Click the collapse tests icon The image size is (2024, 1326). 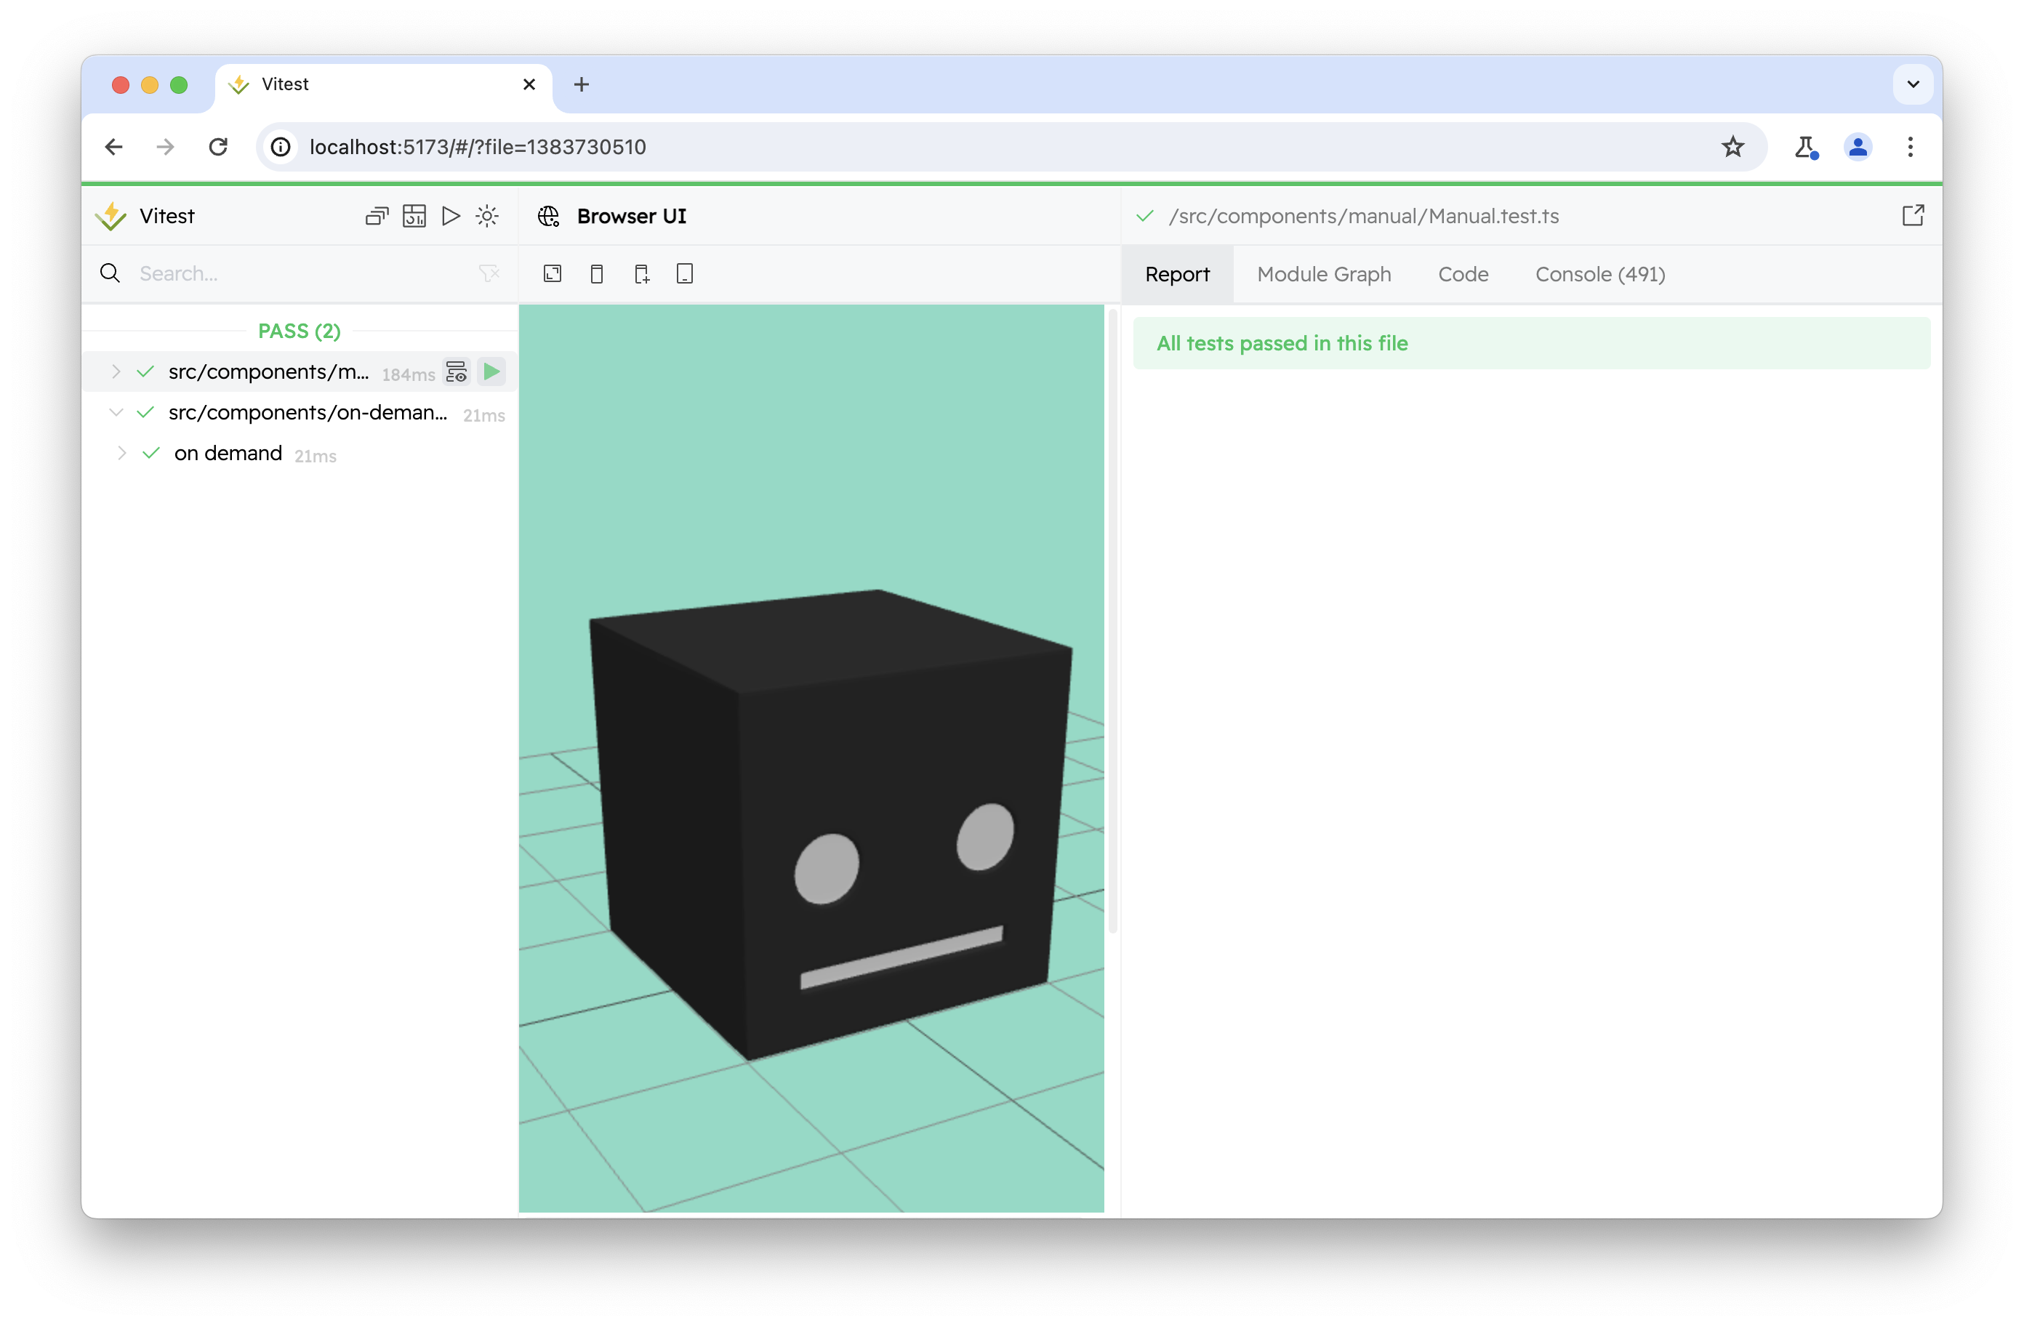point(377,216)
